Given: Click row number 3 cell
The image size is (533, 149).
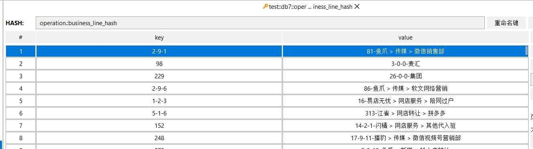Looking at the screenshot, I should coord(20,76).
